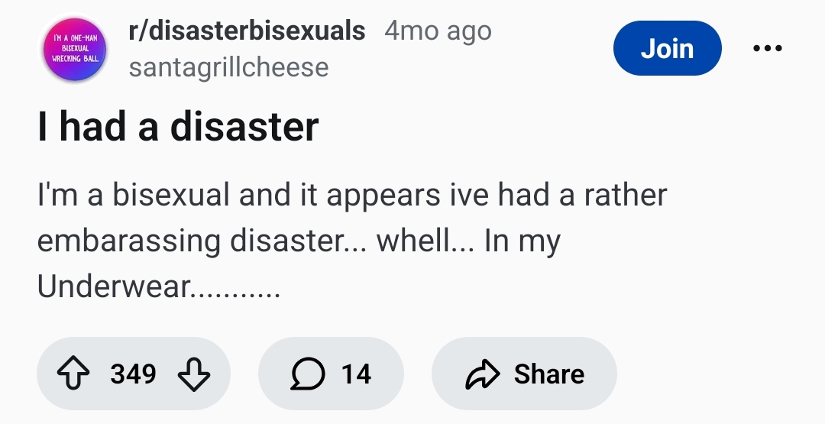The image size is (825, 424).
Task: Open the post titled "I had a disaster"
Action: 178,127
